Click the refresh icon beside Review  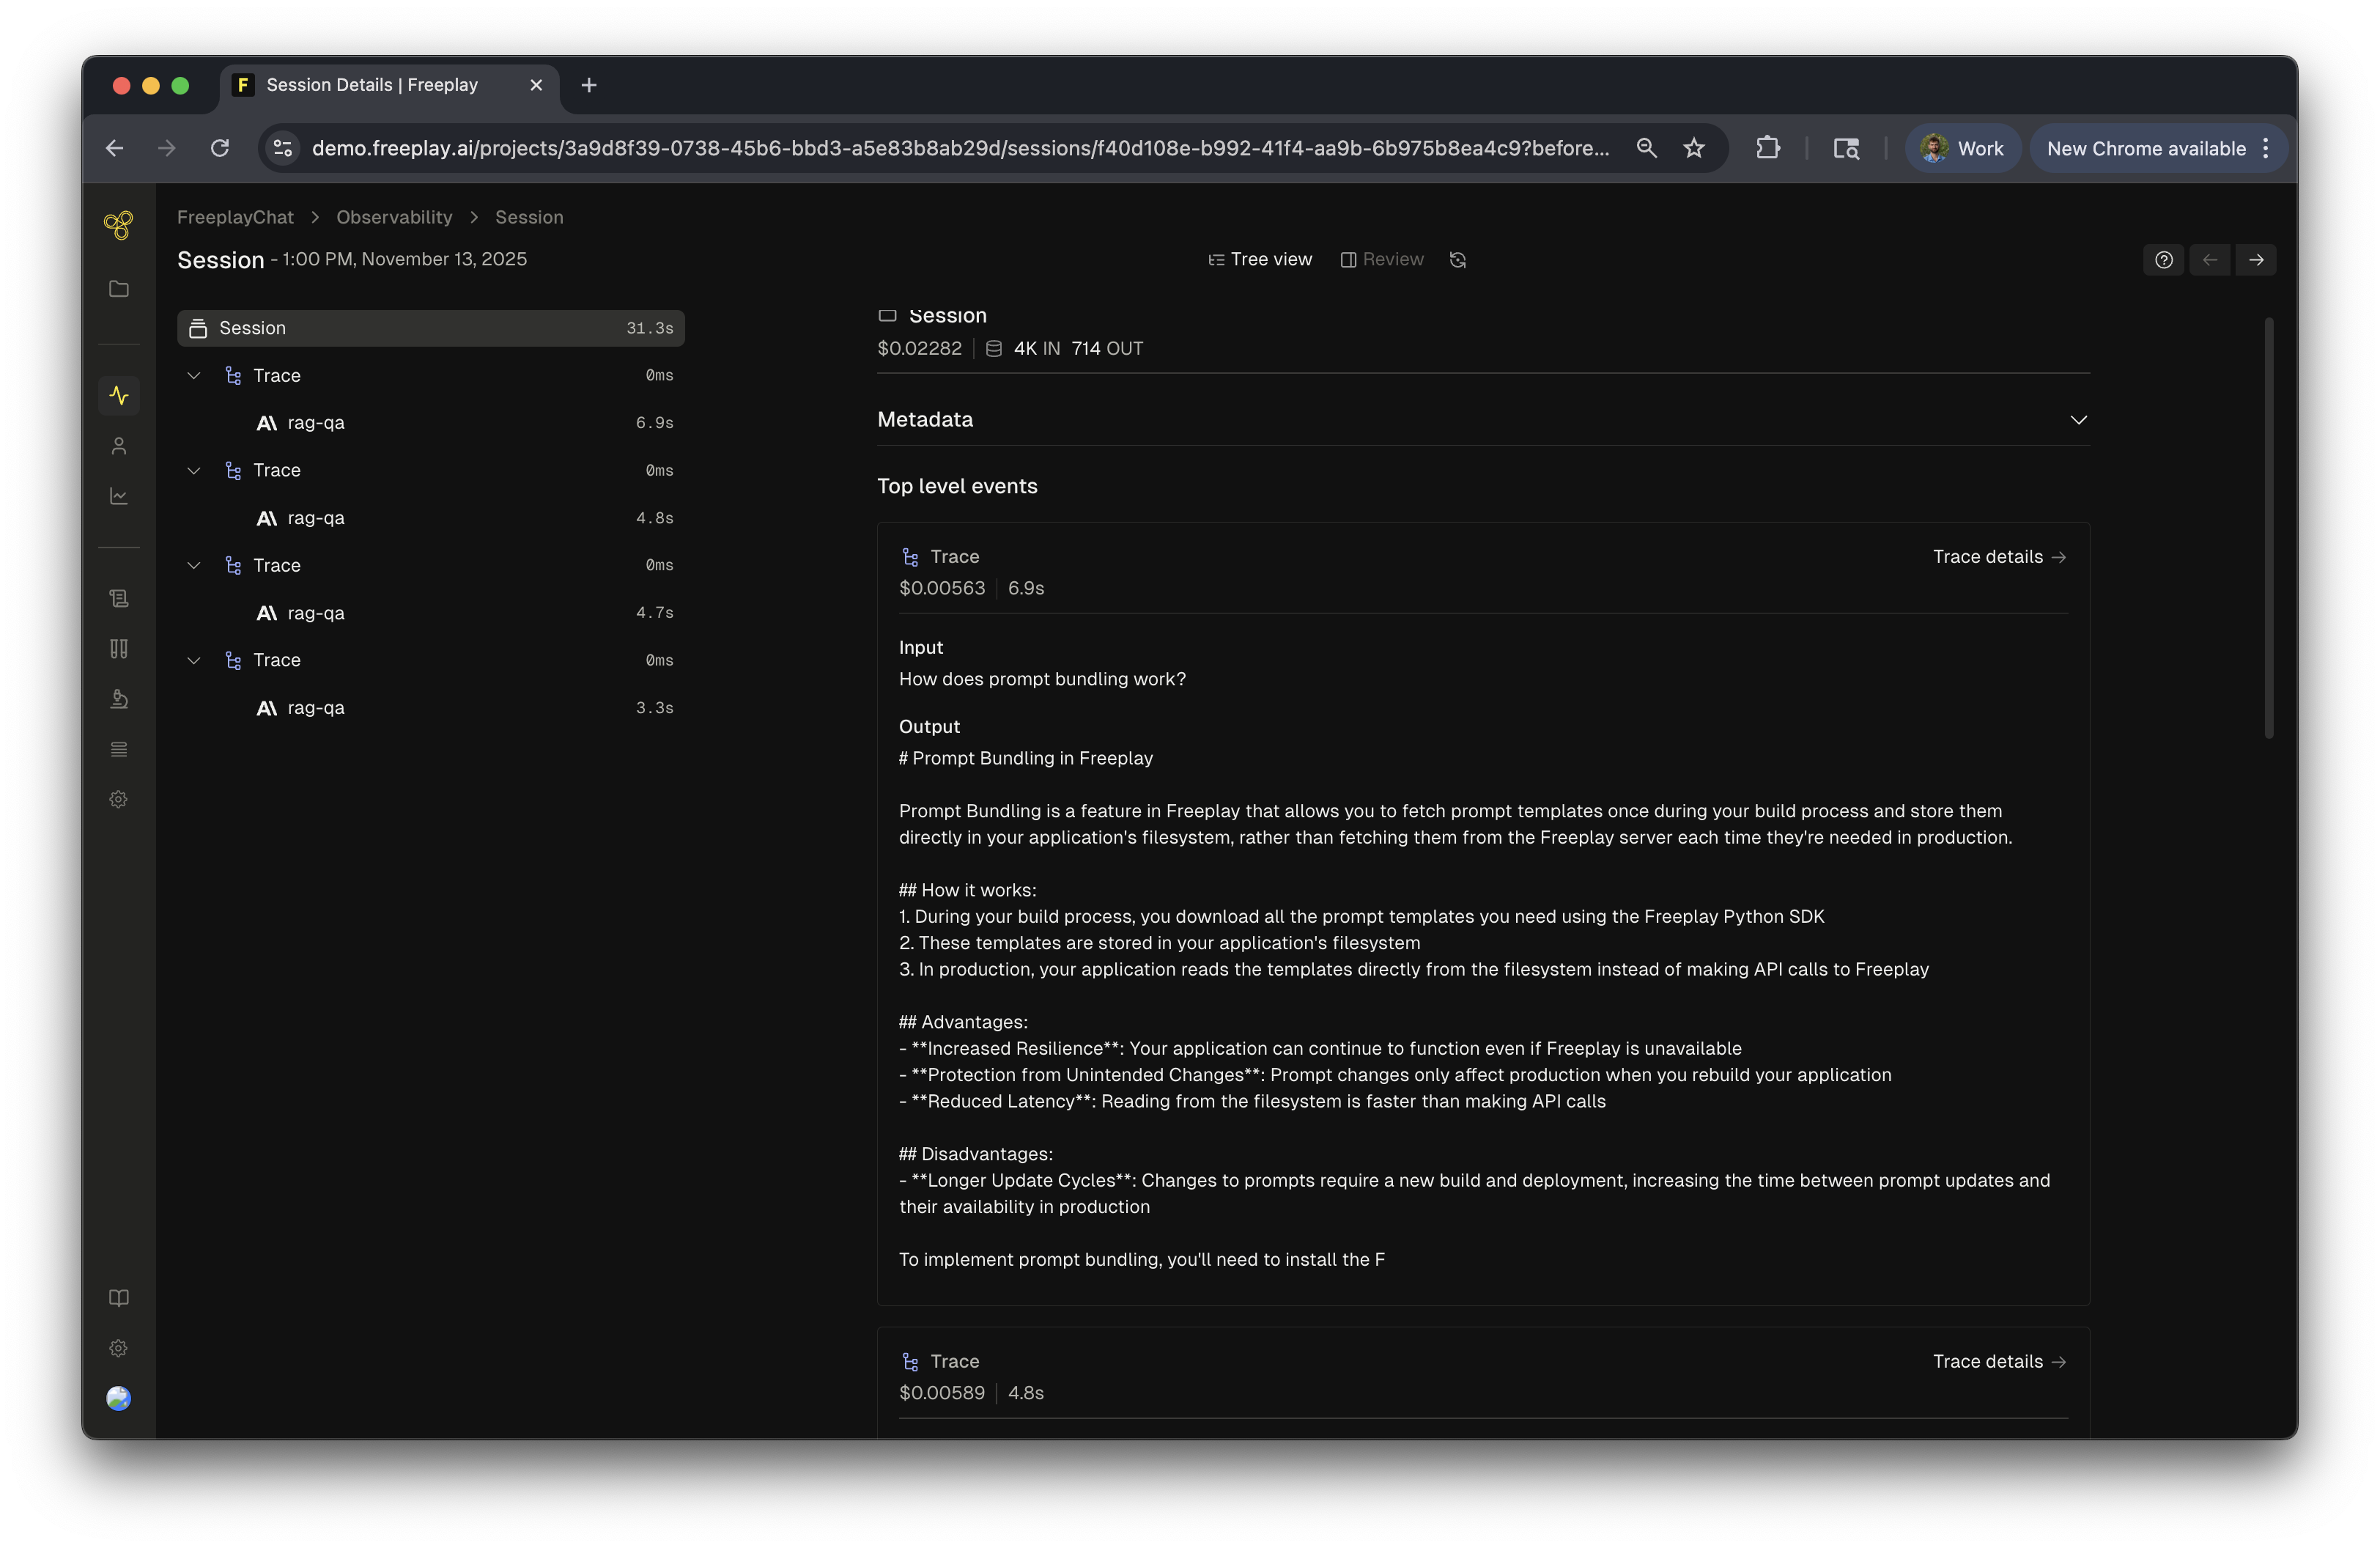pyautogui.click(x=1456, y=259)
